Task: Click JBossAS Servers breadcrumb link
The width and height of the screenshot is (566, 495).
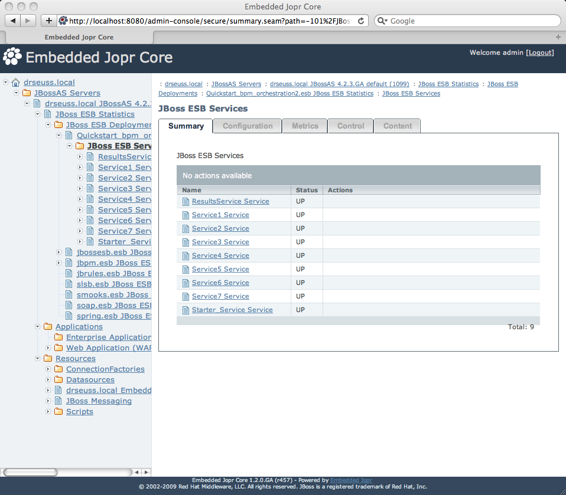Action: coord(236,84)
